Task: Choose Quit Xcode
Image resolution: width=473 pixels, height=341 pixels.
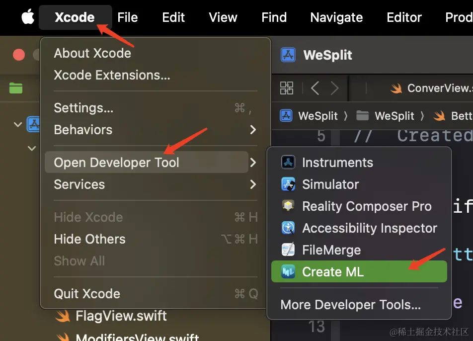Action: pyautogui.click(x=87, y=294)
